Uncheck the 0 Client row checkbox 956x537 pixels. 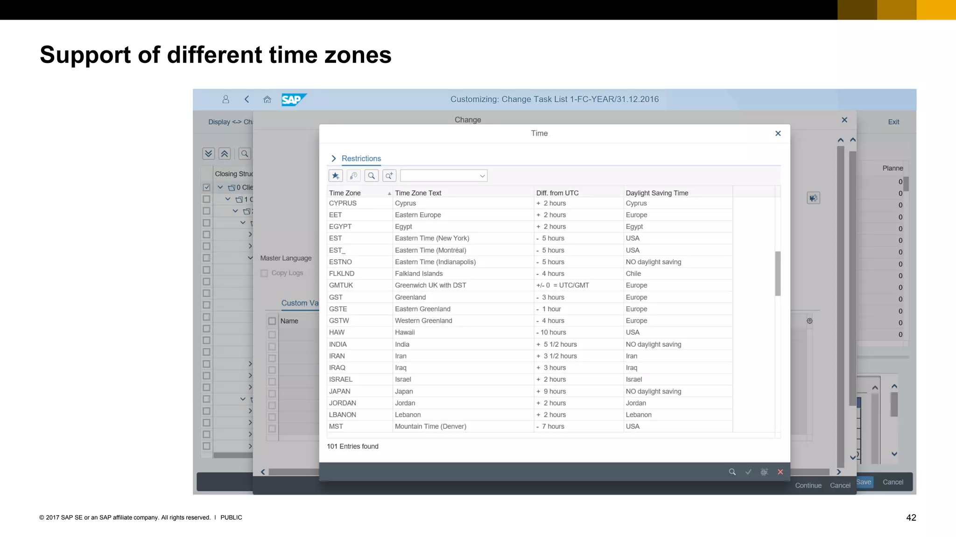pos(206,187)
